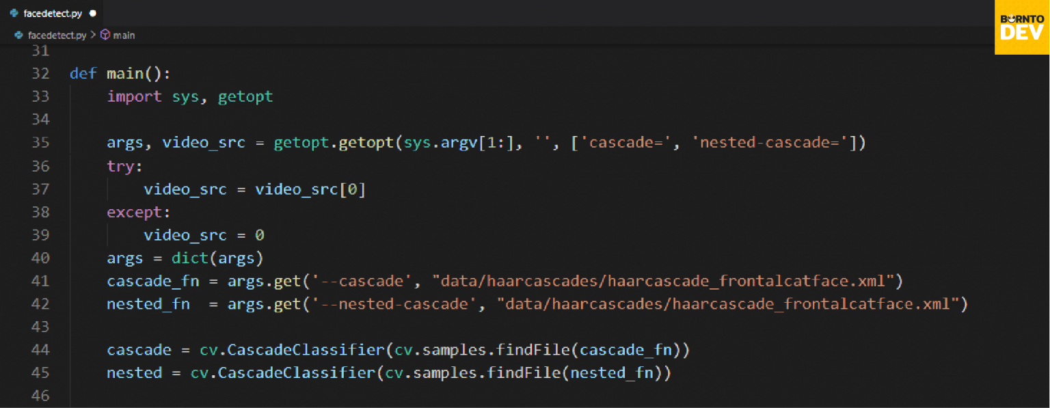
Task: Click the unsaved changes dot on the tab
Action: 92,13
